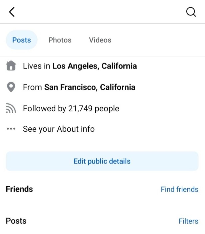Viewport: 205px width, 234px height.
Task: Tap the back arrow icon
Action: (x=12, y=12)
